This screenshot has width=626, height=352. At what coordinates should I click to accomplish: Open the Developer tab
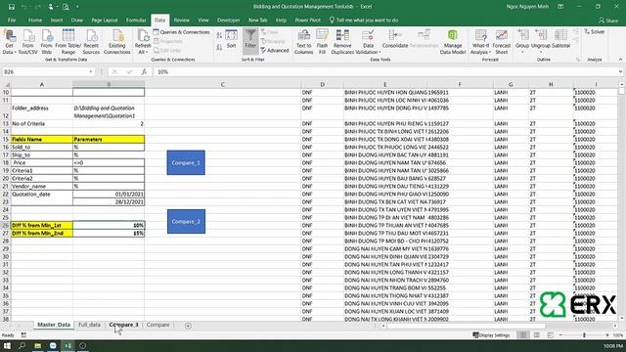(228, 20)
